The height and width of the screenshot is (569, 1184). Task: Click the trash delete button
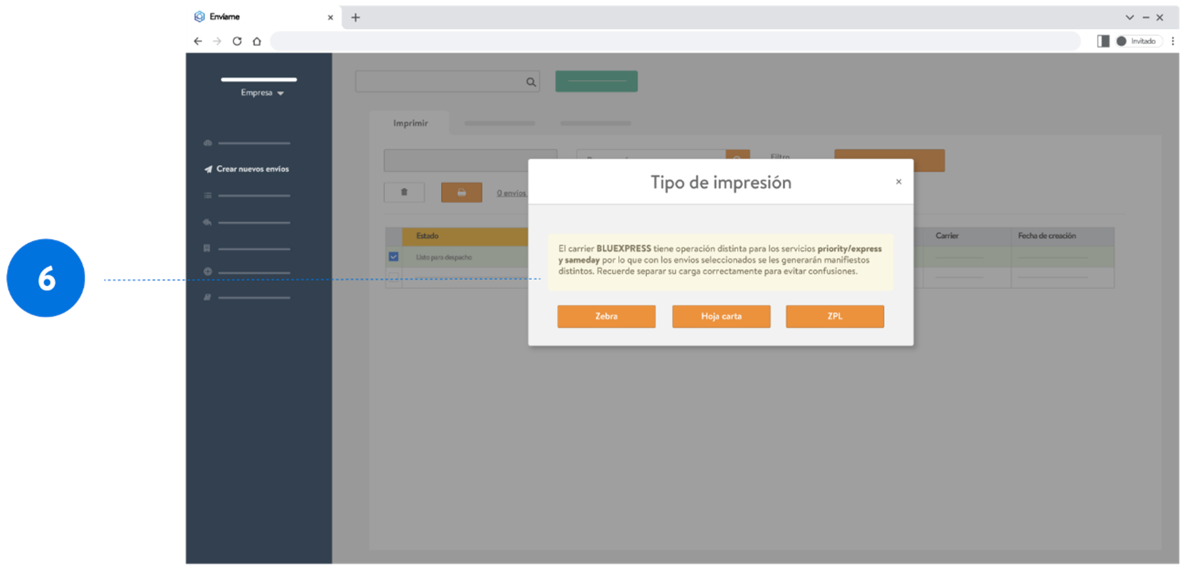[x=404, y=192]
